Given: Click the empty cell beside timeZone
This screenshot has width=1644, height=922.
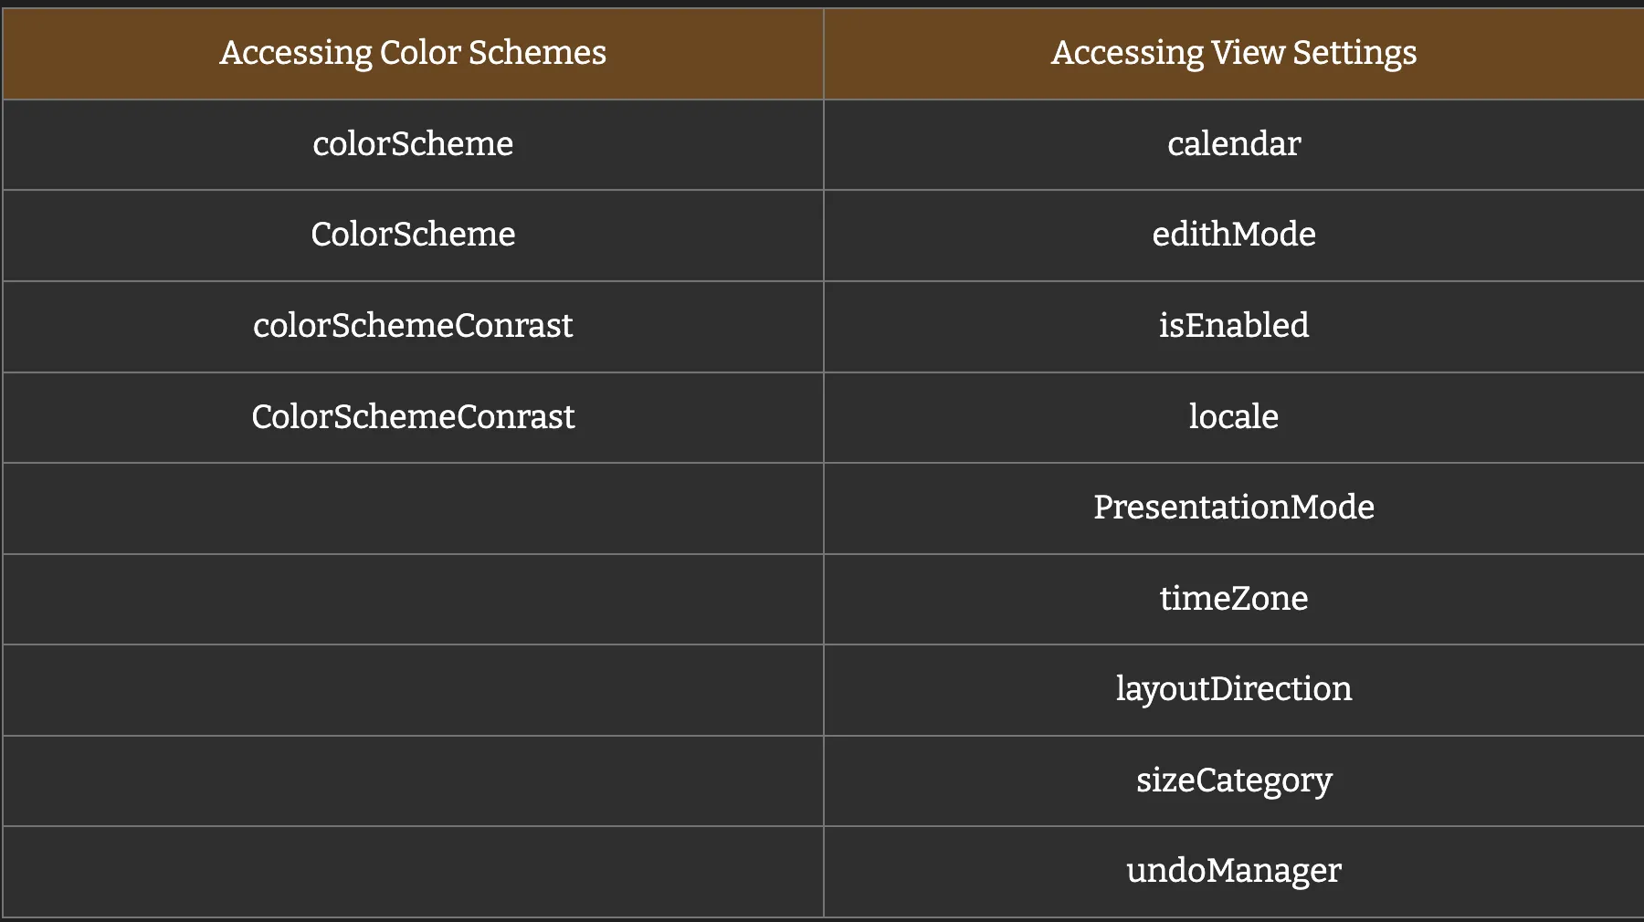Looking at the screenshot, I should tap(413, 599).
